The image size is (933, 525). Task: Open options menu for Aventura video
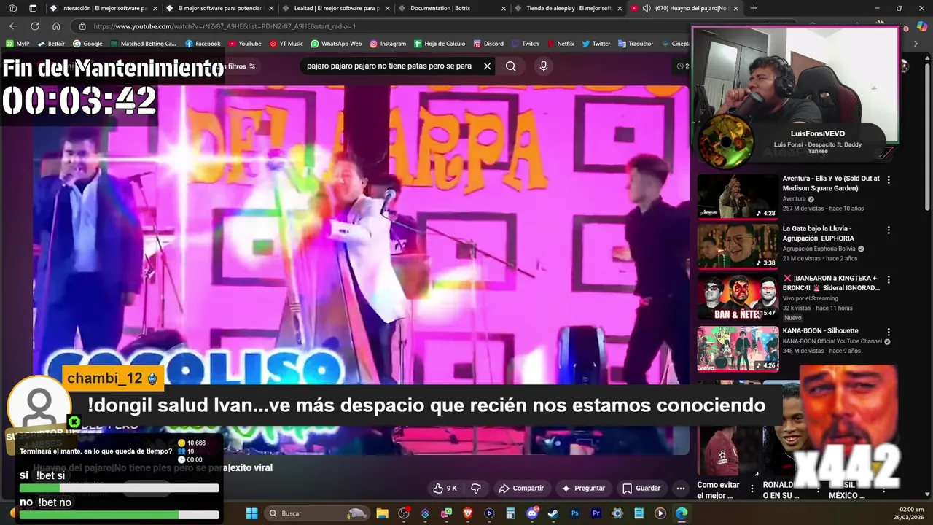pyautogui.click(x=888, y=179)
